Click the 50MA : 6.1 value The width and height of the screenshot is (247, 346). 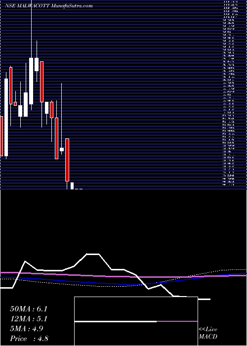[29, 309]
